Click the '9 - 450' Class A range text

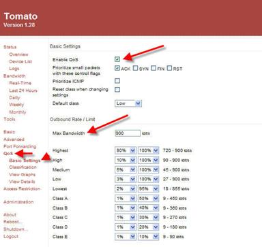click(175, 199)
